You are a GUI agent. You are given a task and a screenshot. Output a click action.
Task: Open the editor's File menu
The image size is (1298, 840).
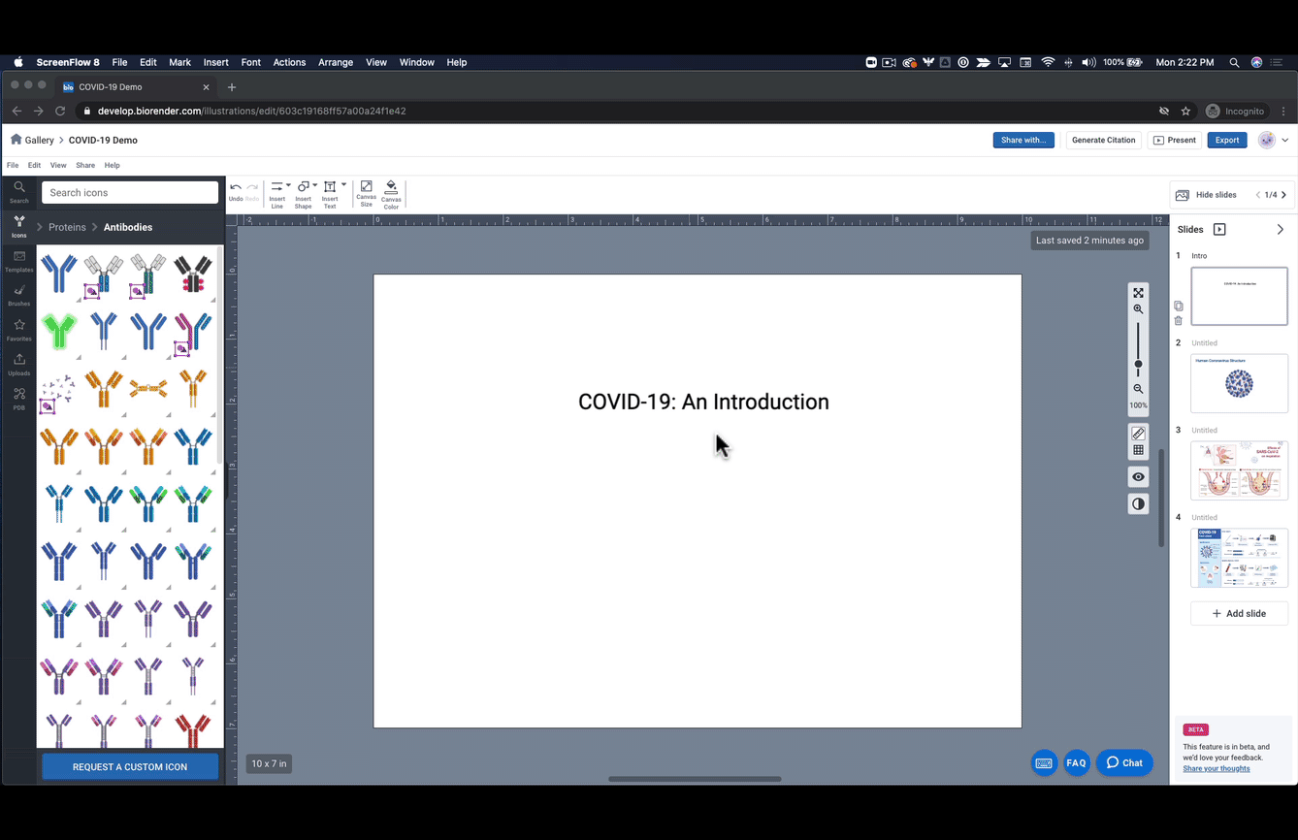point(13,164)
